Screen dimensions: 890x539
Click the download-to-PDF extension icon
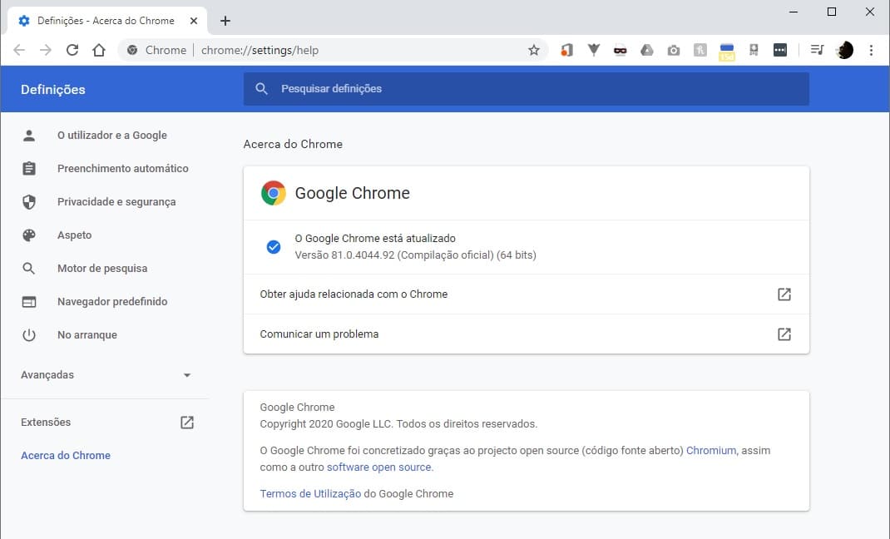pyautogui.click(x=754, y=50)
